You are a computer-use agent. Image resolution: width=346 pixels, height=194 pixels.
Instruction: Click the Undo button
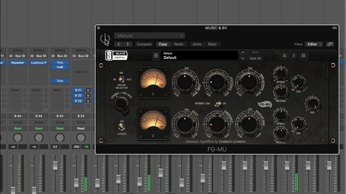(197, 44)
